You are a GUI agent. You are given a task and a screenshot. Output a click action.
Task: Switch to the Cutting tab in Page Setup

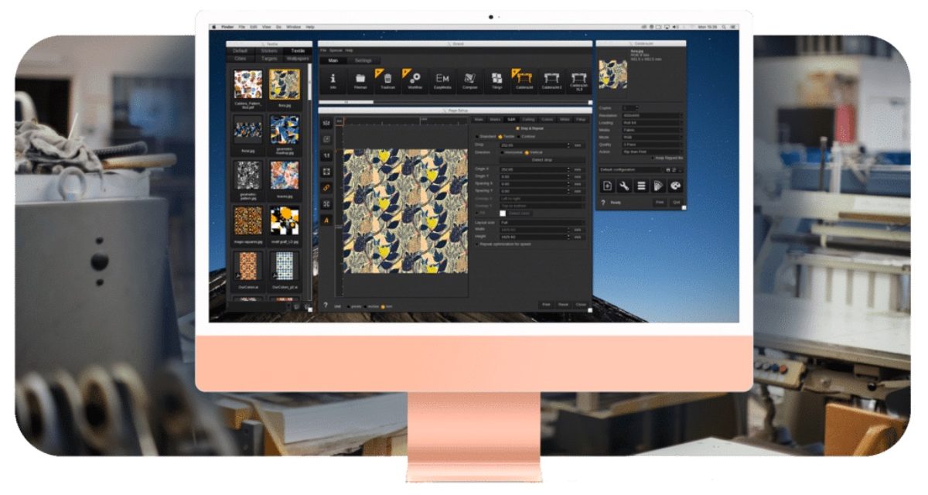pos(528,119)
